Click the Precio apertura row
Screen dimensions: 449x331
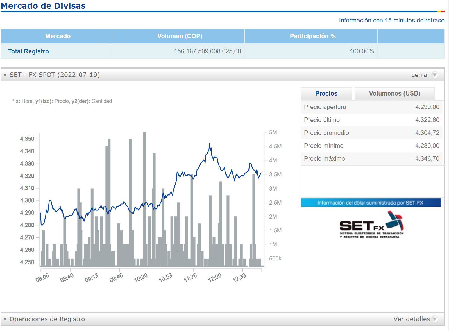tap(371, 107)
